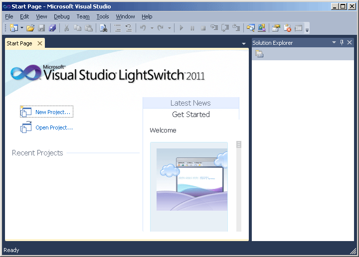The image size is (359, 257).
Task: Click the New Project icon on Start Page
Action: click(25, 112)
